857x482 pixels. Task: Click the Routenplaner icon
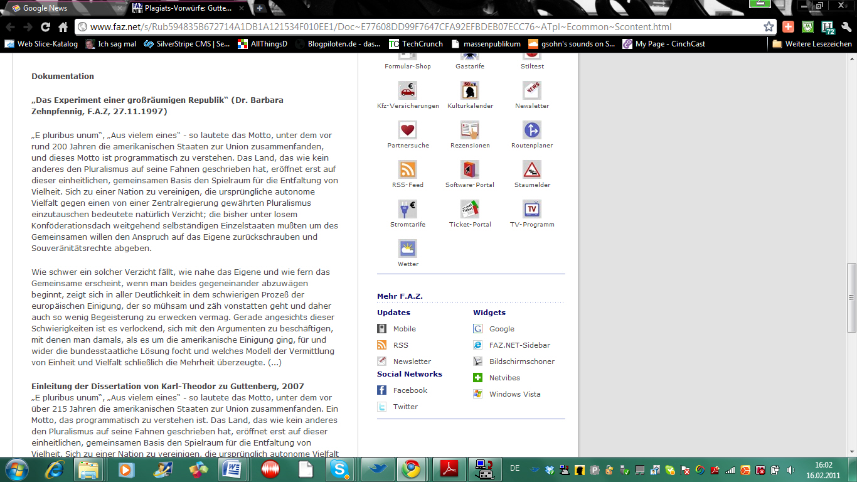[532, 130]
